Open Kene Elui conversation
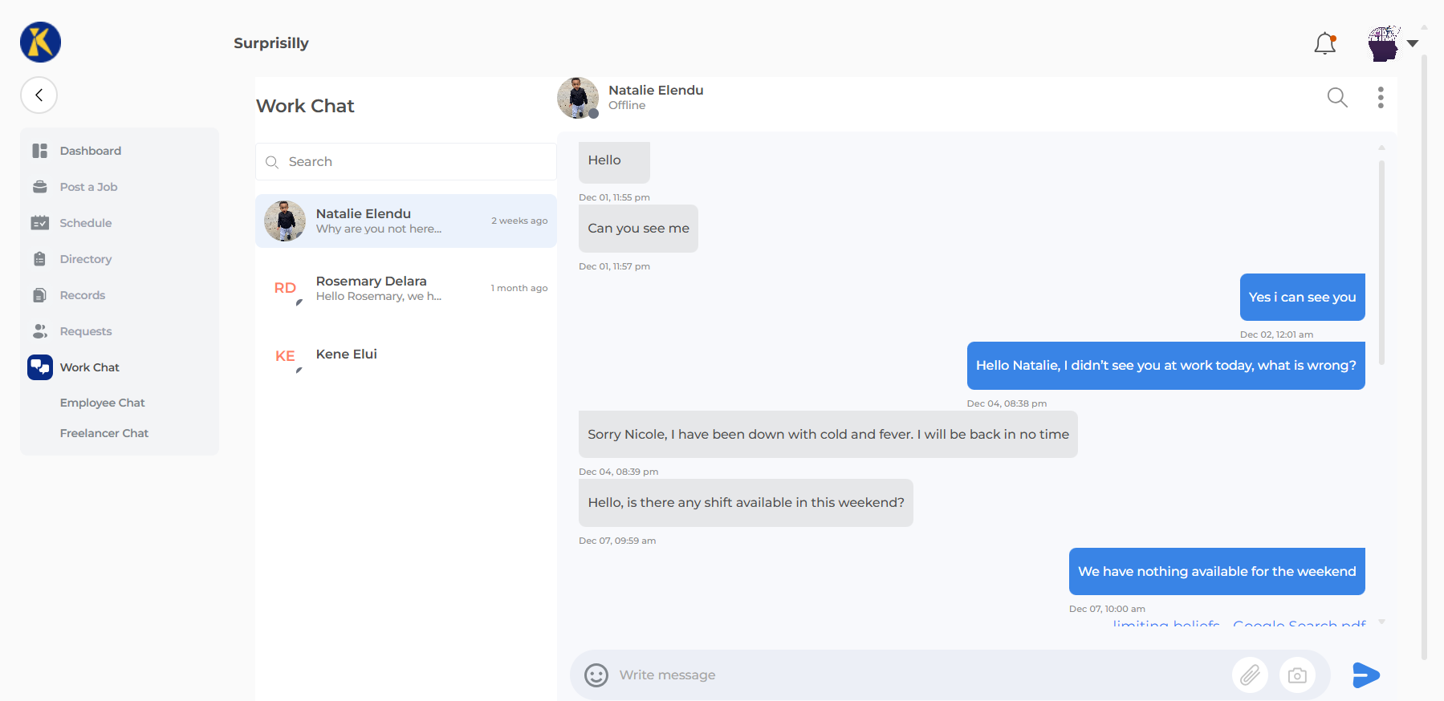 click(x=406, y=355)
